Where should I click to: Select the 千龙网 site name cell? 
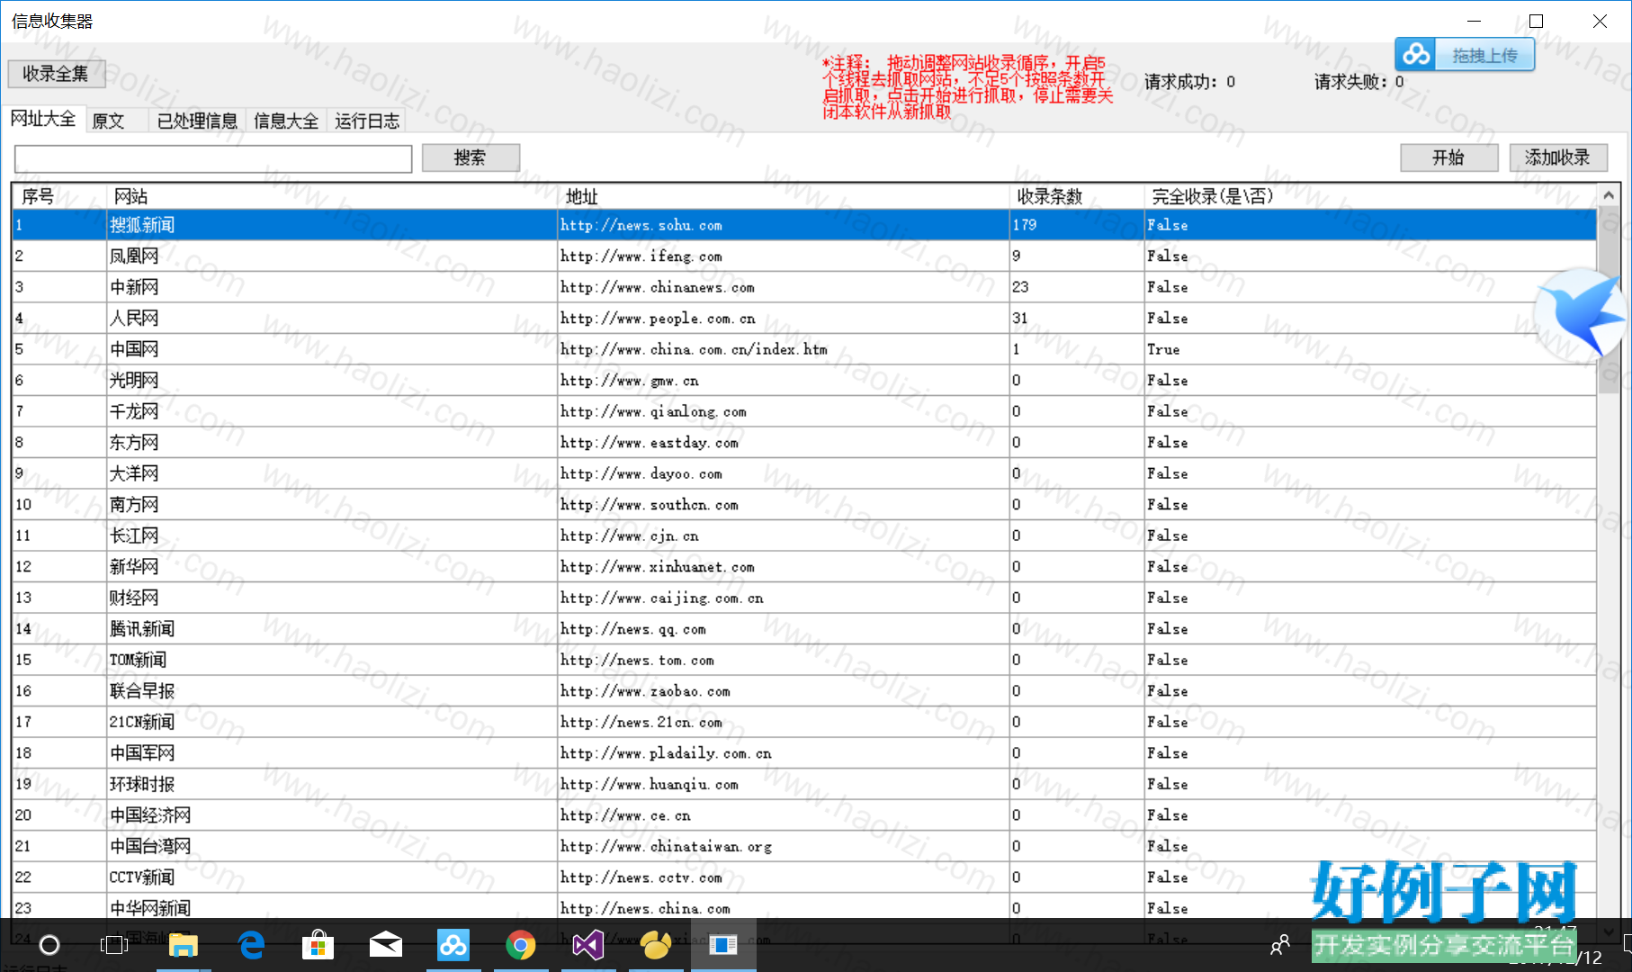(332, 411)
